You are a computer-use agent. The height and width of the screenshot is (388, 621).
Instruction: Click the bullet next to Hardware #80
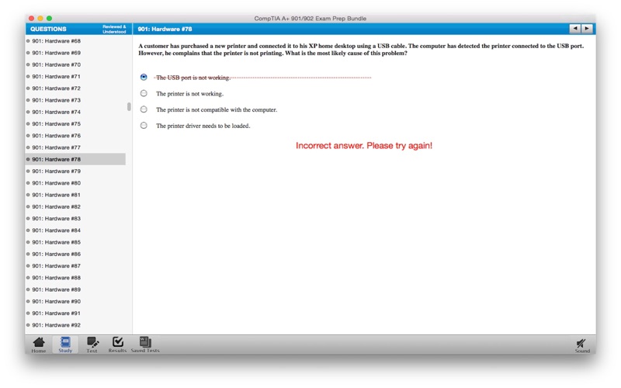28,183
